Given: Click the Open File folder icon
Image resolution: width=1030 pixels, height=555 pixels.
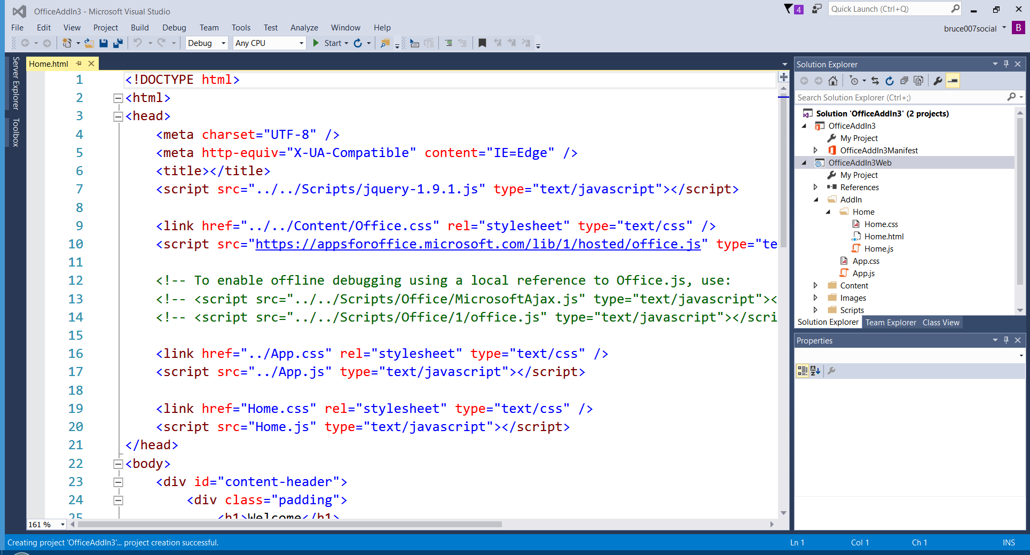Looking at the screenshot, I should click(x=89, y=43).
